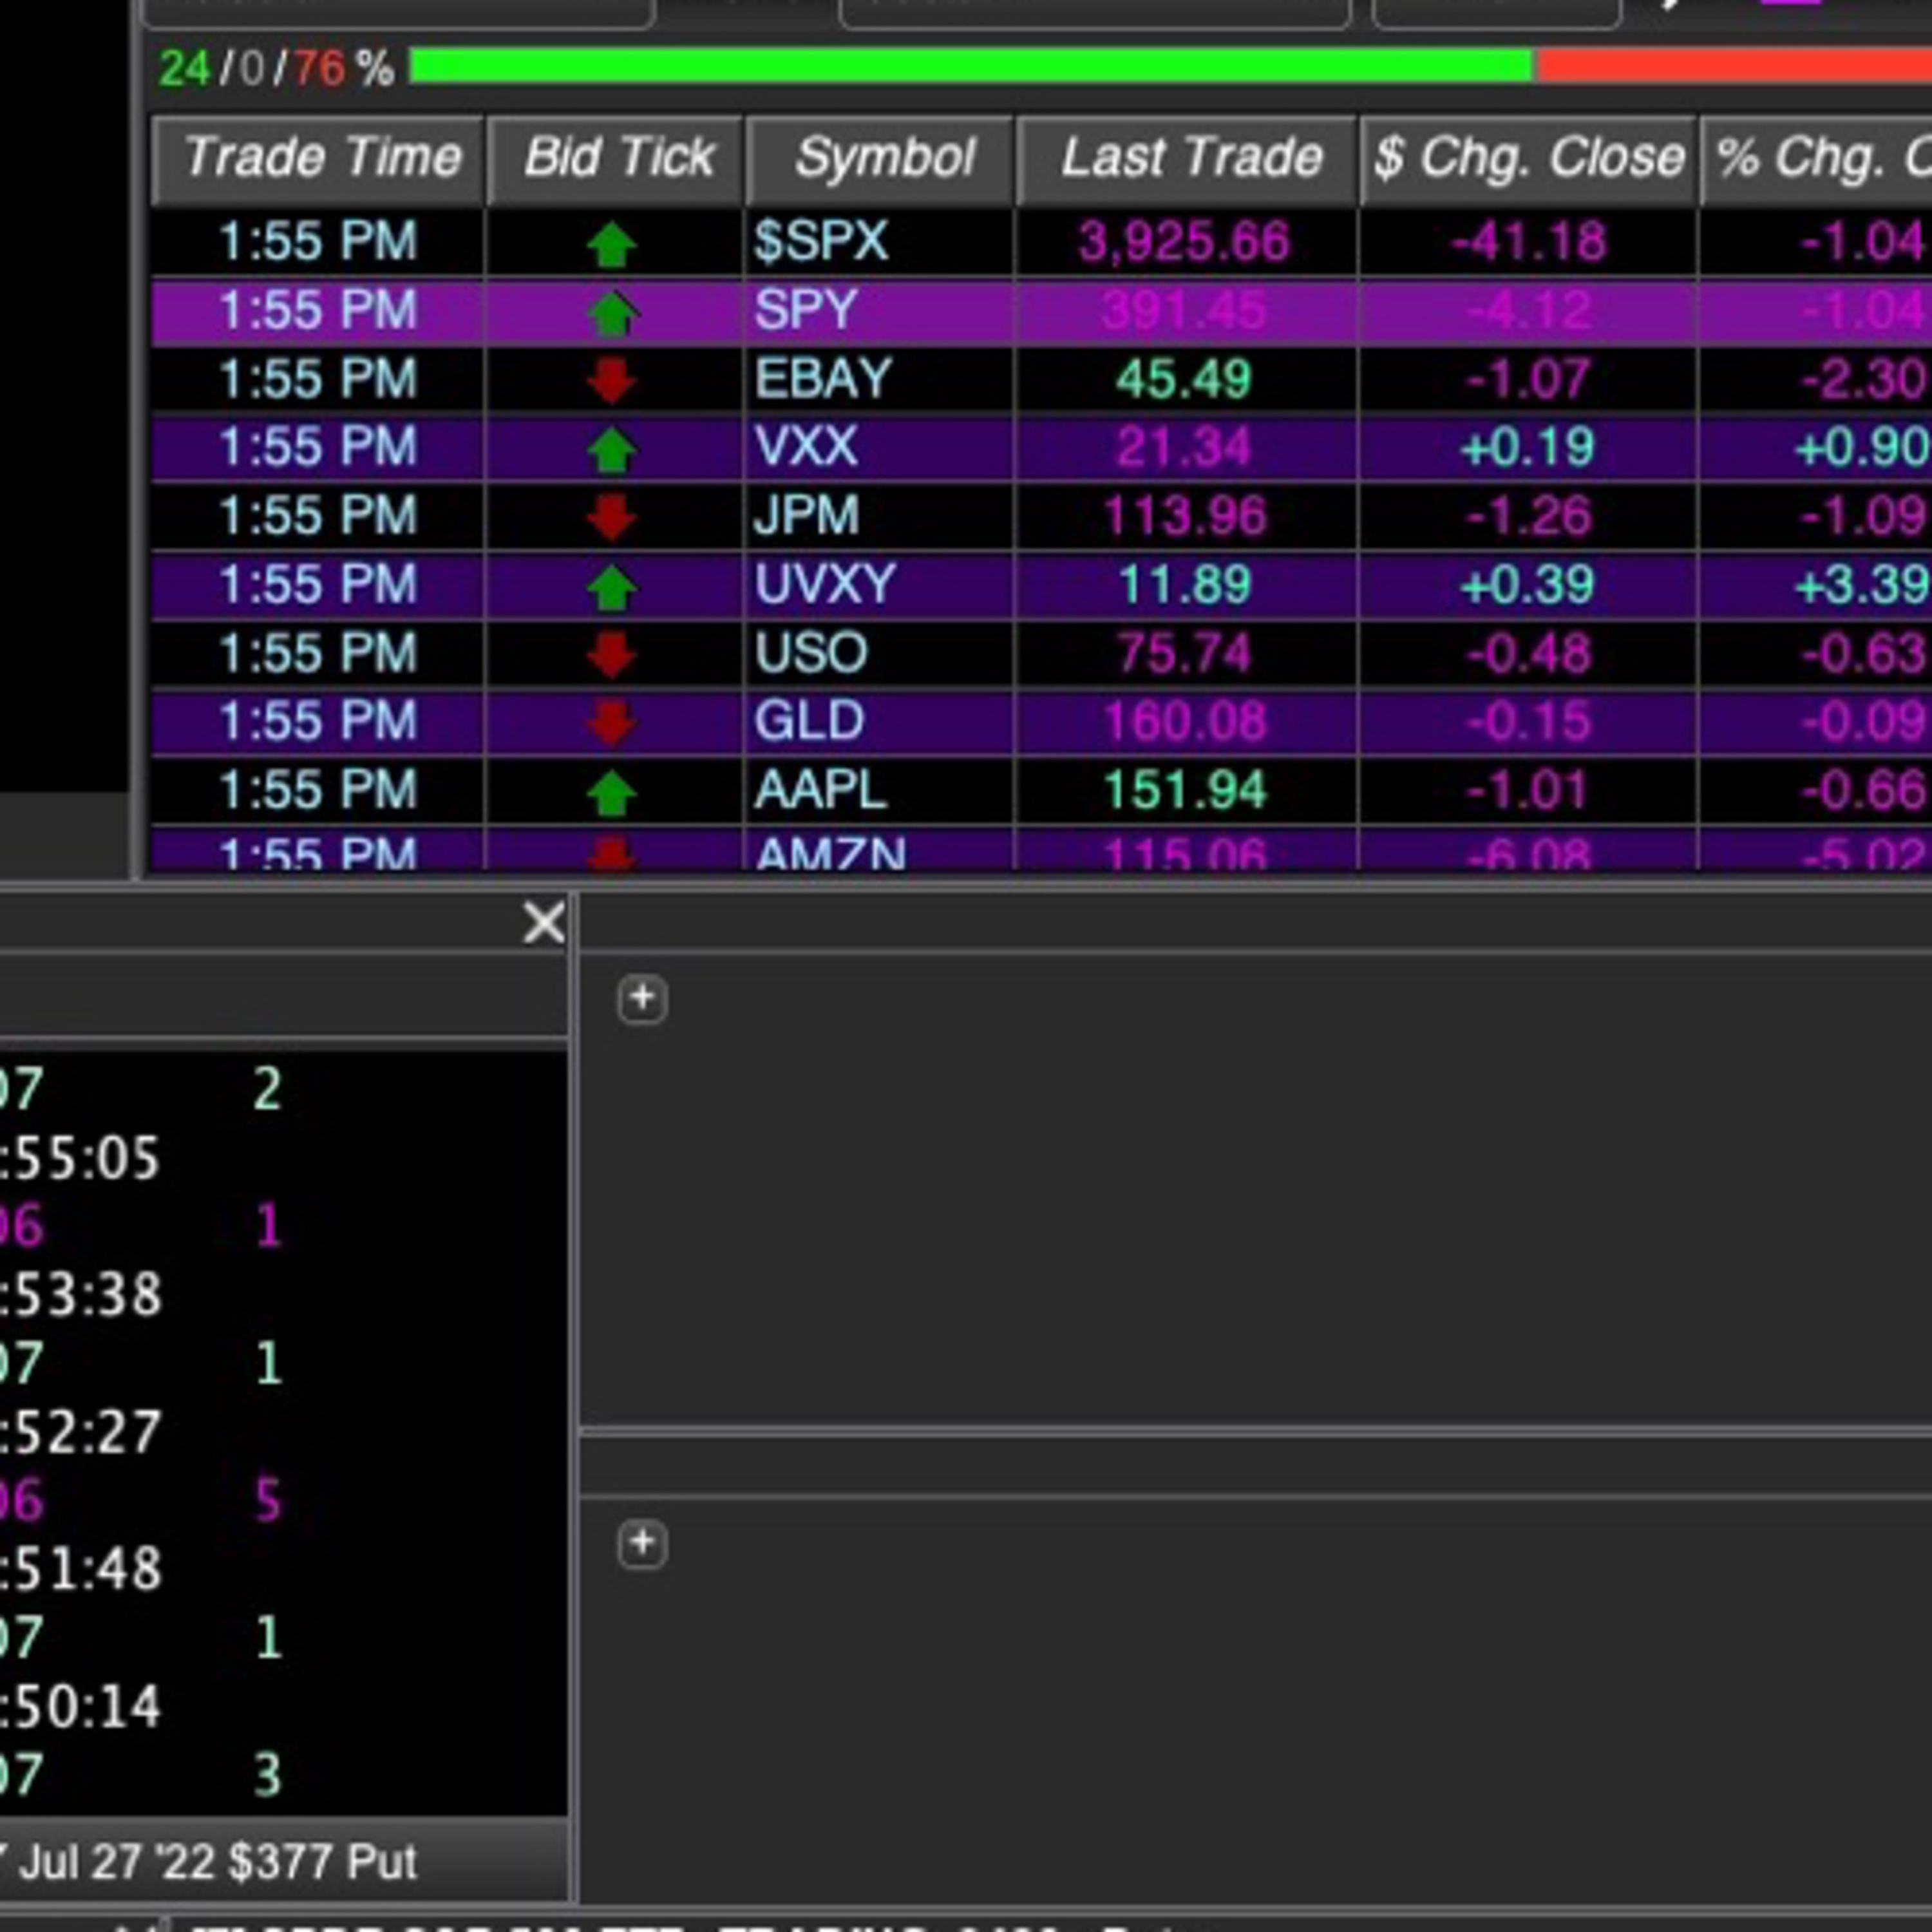Click the :53:38 time and sales entry

[x=80, y=1295]
